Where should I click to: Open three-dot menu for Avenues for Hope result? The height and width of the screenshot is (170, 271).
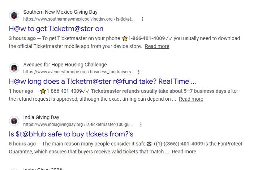coord(139,72)
